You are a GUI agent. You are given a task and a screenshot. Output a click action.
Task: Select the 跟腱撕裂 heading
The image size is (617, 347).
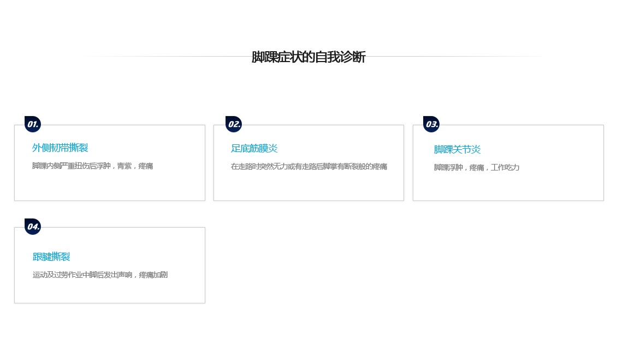click(x=51, y=257)
